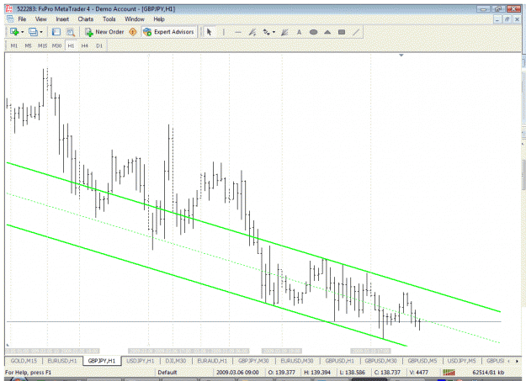Screen dimensions: 526x381
Task: Select the Equidistant Channel tool
Action: click(266, 32)
